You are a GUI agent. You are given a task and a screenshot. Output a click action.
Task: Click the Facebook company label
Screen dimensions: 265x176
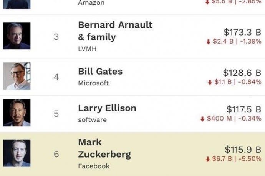[94, 166]
